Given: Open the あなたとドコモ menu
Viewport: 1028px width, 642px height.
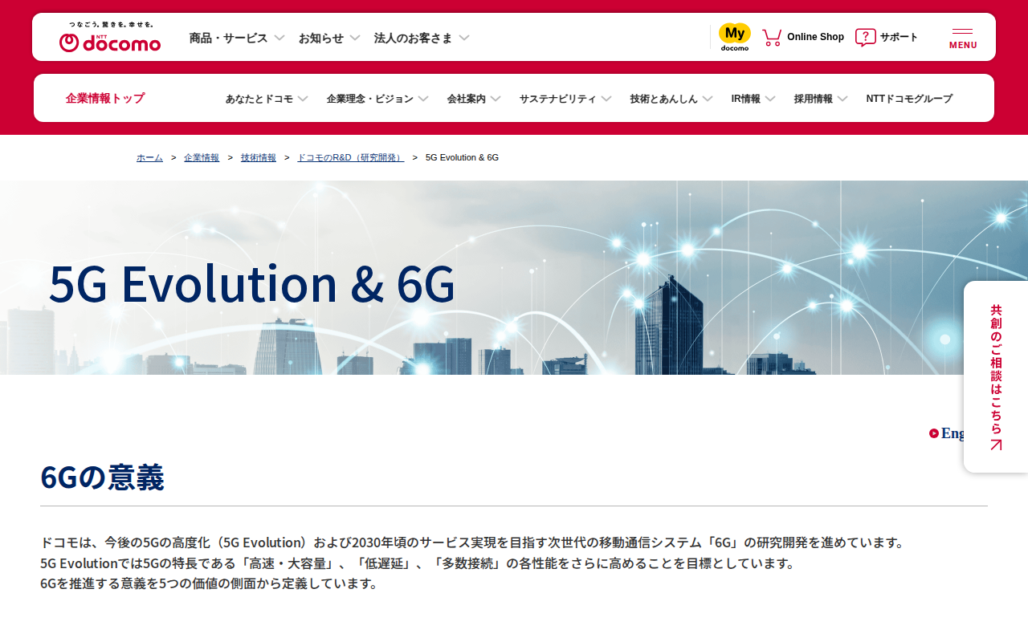Looking at the screenshot, I should pyautogui.click(x=267, y=99).
